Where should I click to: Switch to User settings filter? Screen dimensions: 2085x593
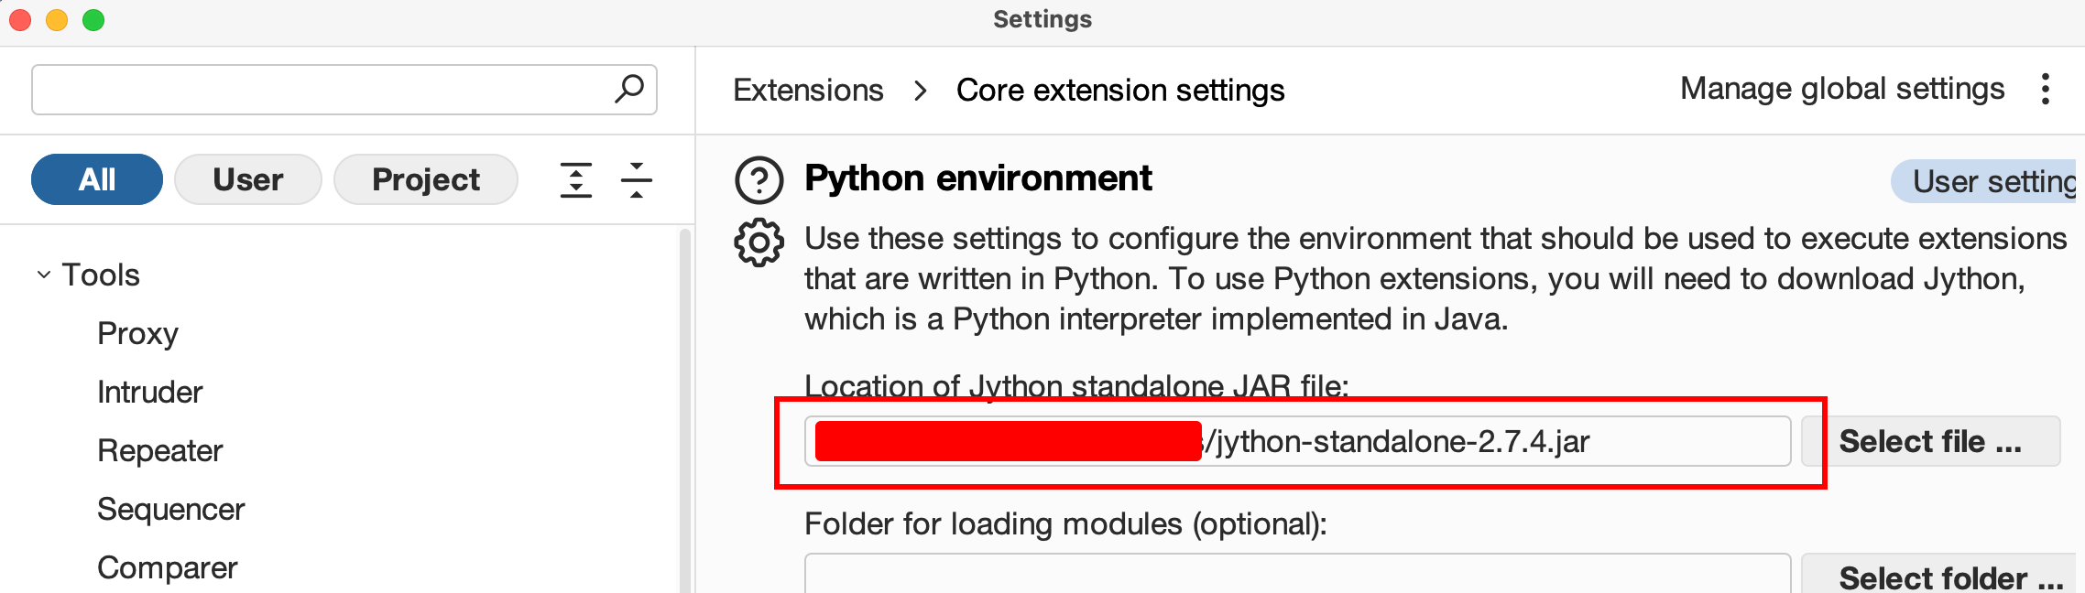247,179
